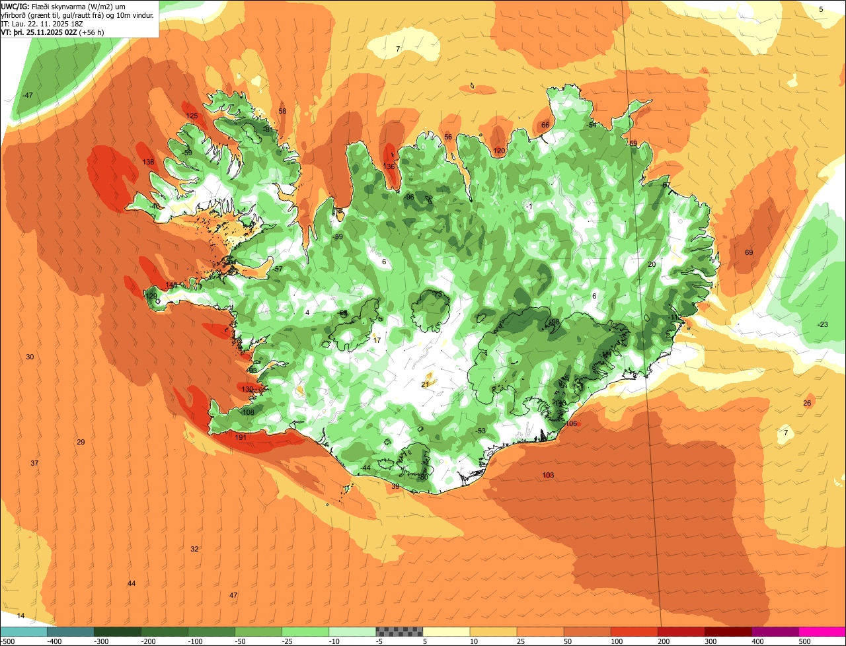The height and width of the screenshot is (646, 846).
Task: Click the map value 5 in the top-right corner
Action: (822, 10)
